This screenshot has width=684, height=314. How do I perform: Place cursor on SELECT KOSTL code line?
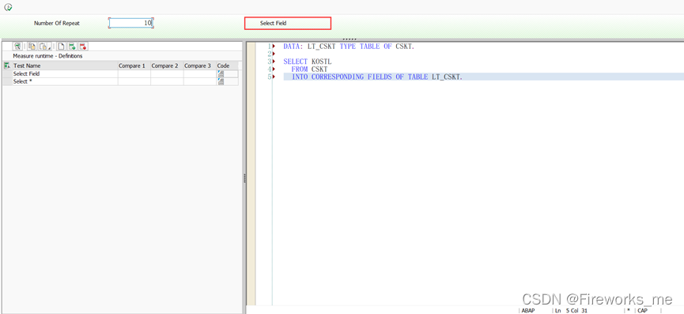coord(307,62)
